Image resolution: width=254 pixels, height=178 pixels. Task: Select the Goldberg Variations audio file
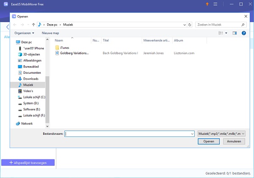74,53
